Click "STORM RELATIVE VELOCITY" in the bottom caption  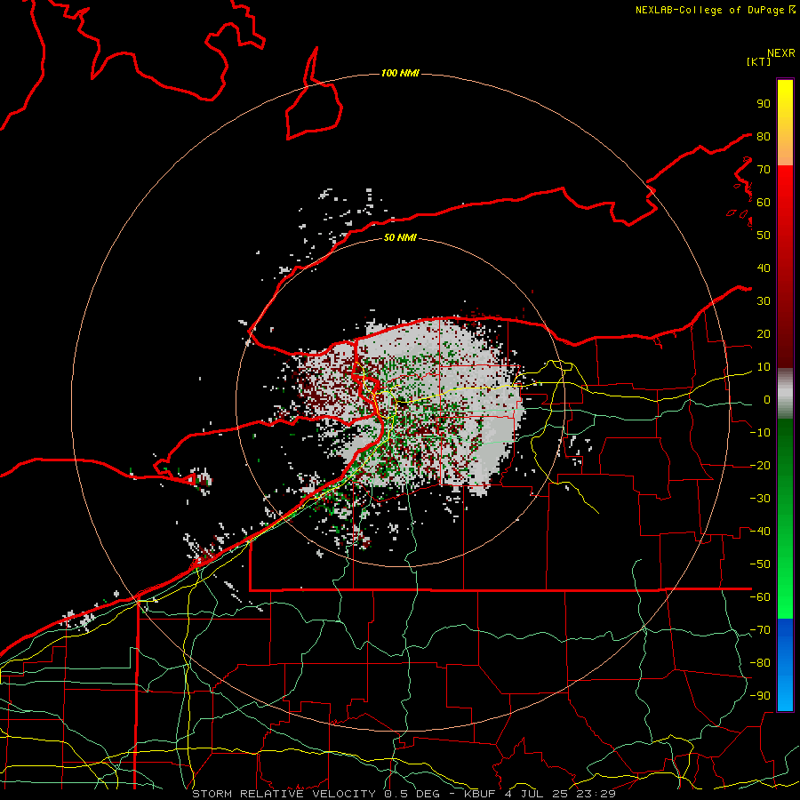(284, 794)
